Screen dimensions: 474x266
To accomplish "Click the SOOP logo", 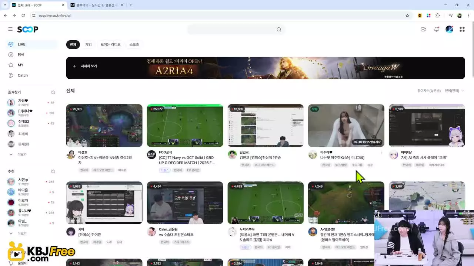I will click(27, 30).
